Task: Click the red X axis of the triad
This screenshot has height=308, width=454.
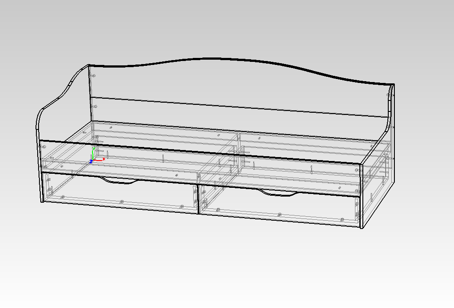Action: [101, 160]
